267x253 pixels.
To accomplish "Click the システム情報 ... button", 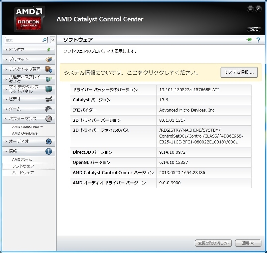I will pos(239,72).
